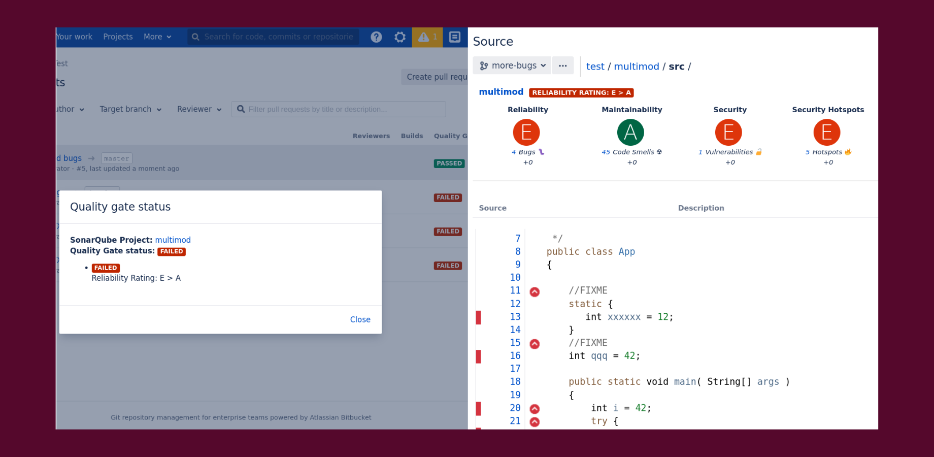Click the issue marker on line 21
The width and height of the screenshot is (934, 457).
(x=535, y=422)
